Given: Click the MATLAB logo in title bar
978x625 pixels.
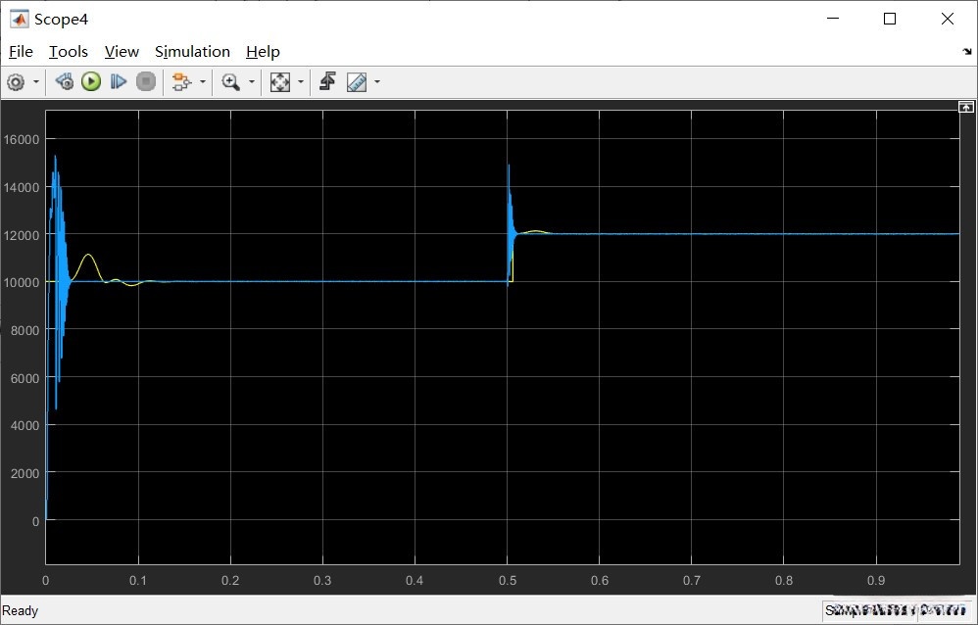Looking at the screenshot, I should pyautogui.click(x=19, y=20).
